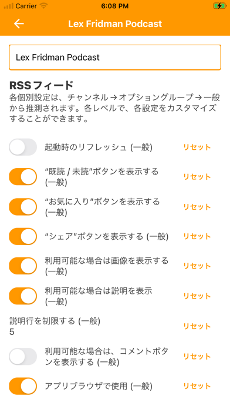Click the Lex Fridman Podcast name field
Viewport: 230px width, 409px height.
(115, 58)
